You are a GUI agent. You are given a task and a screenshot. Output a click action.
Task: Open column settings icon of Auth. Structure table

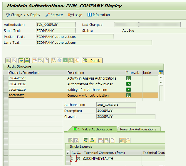[161, 73]
